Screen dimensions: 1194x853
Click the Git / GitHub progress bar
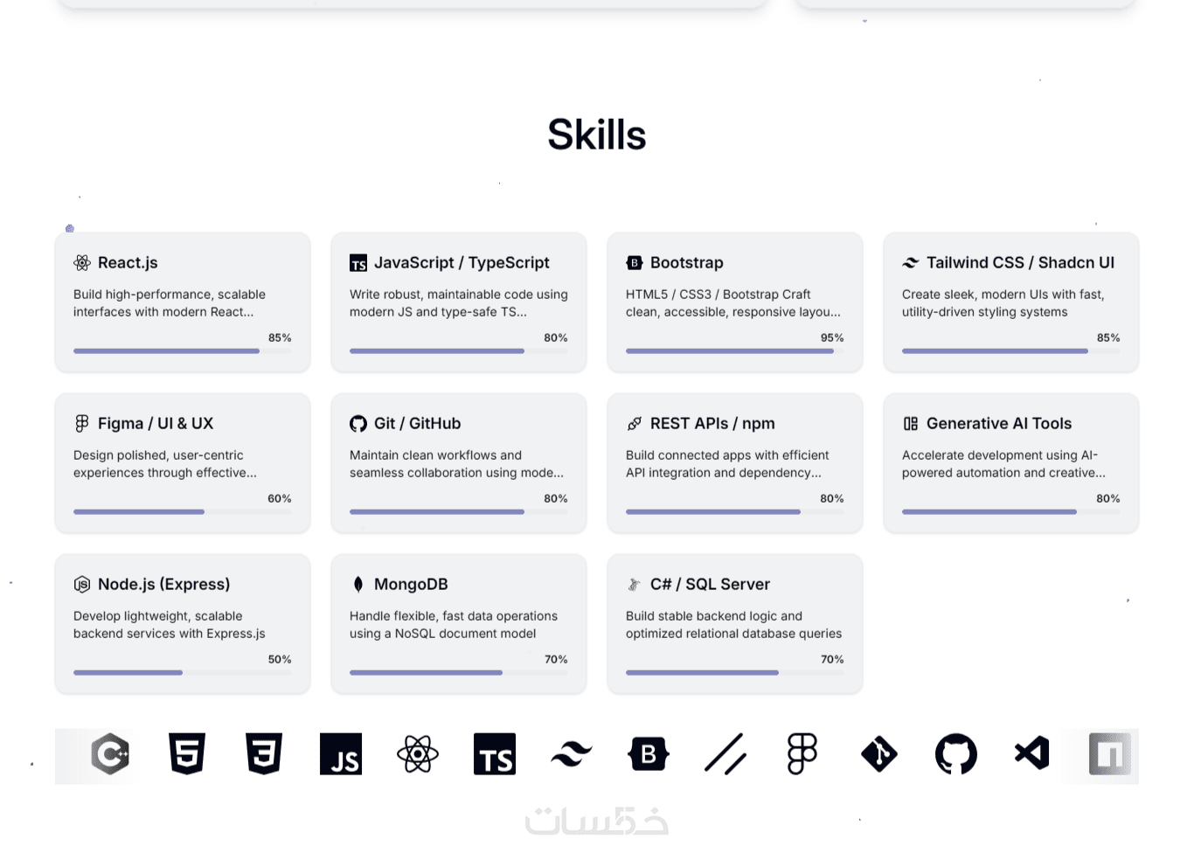pyautogui.click(x=459, y=512)
